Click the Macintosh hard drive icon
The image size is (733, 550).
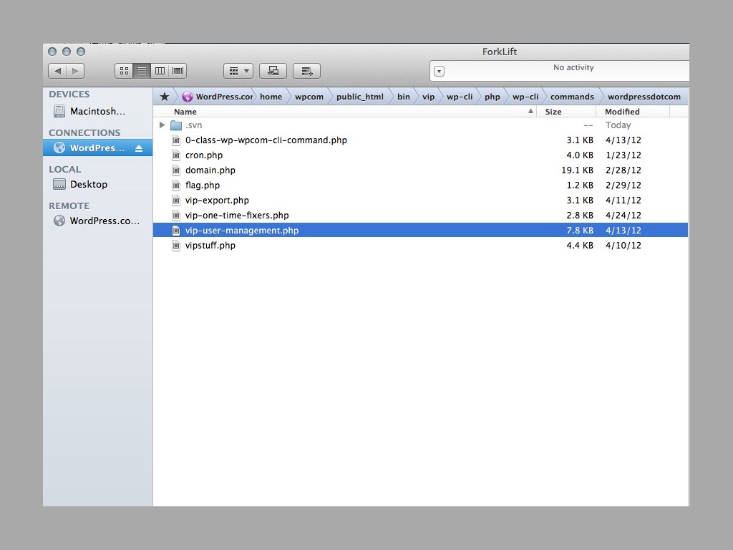tap(59, 111)
